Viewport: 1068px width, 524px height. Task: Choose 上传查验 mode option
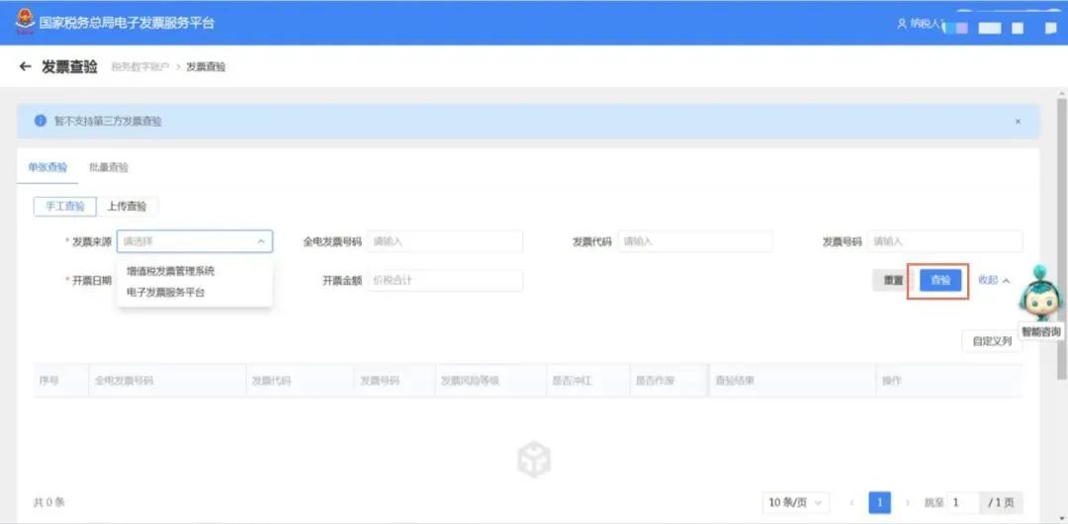point(127,207)
